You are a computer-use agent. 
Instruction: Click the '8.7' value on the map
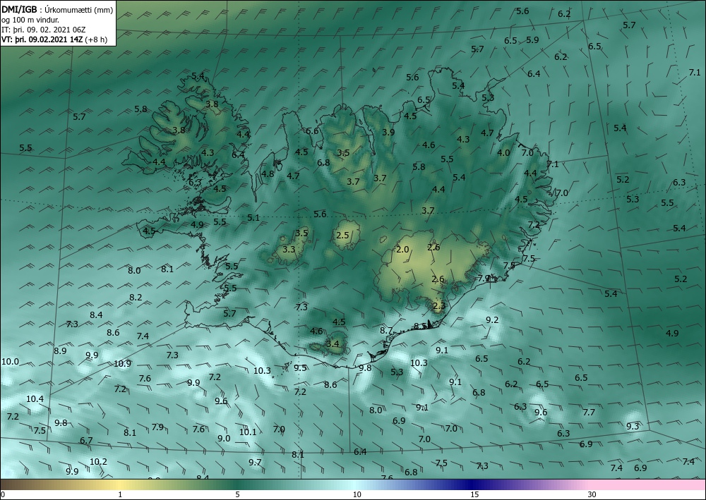click(386, 331)
